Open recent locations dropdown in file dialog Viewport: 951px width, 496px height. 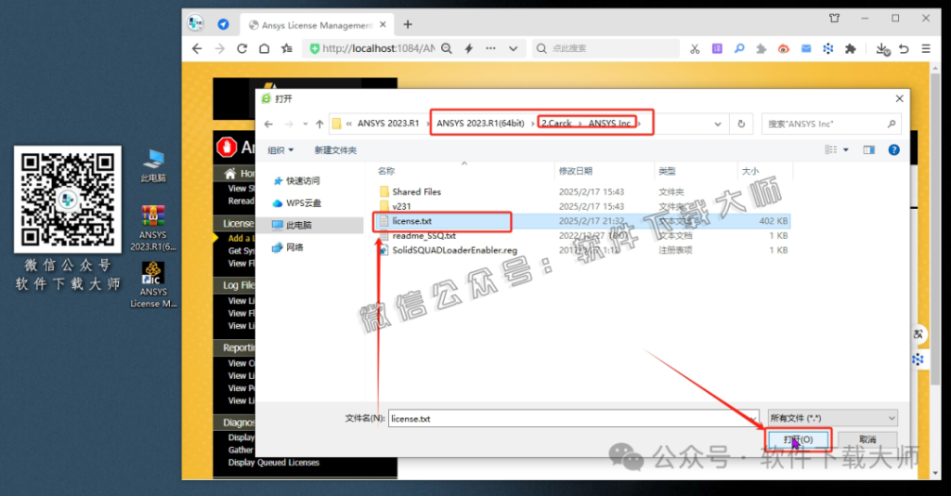pos(305,124)
